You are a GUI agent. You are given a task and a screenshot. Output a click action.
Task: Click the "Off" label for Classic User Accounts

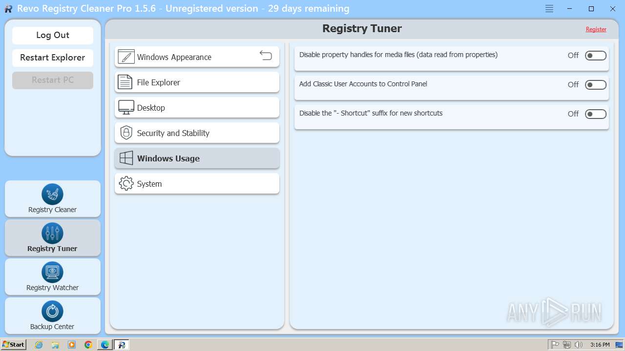coord(573,85)
